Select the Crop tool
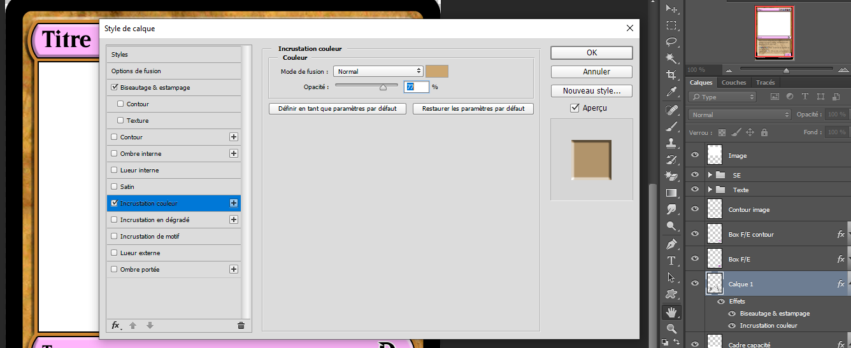 [671, 75]
